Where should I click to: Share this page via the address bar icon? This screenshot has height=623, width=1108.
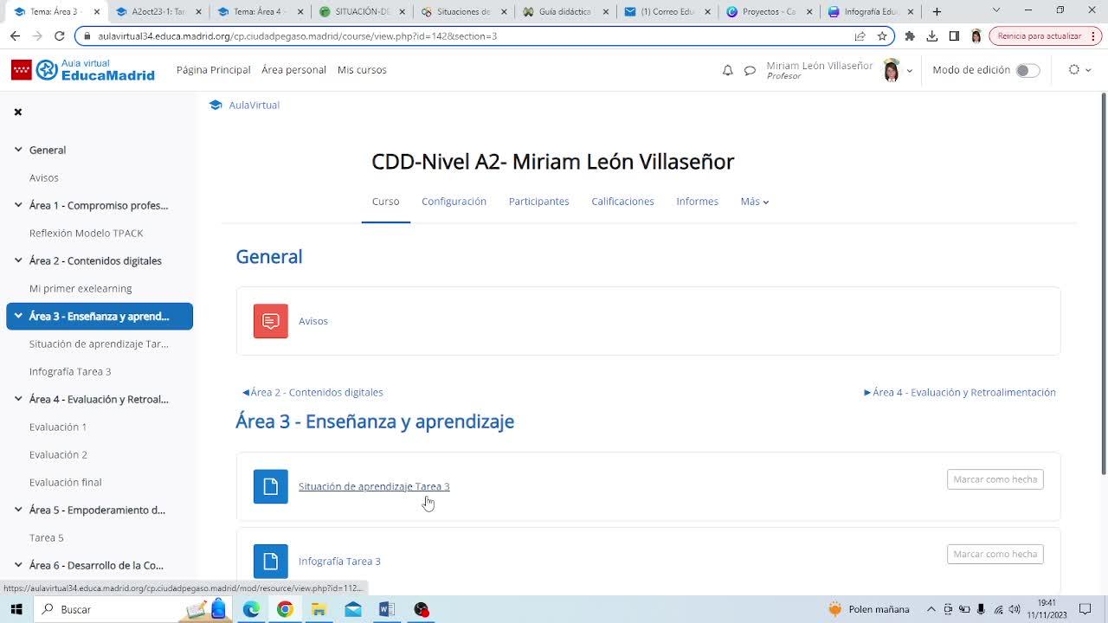[860, 36]
